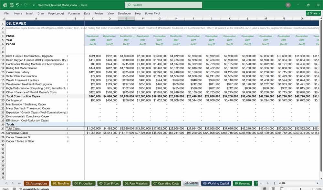
Task: Switch to 02. Assumptions sheet tab
Action: pyautogui.click(x=36, y=184)
